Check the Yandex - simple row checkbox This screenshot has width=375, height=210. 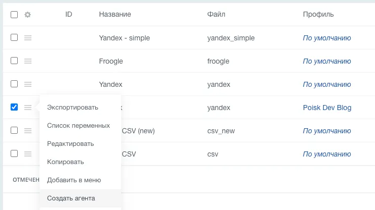14,37
